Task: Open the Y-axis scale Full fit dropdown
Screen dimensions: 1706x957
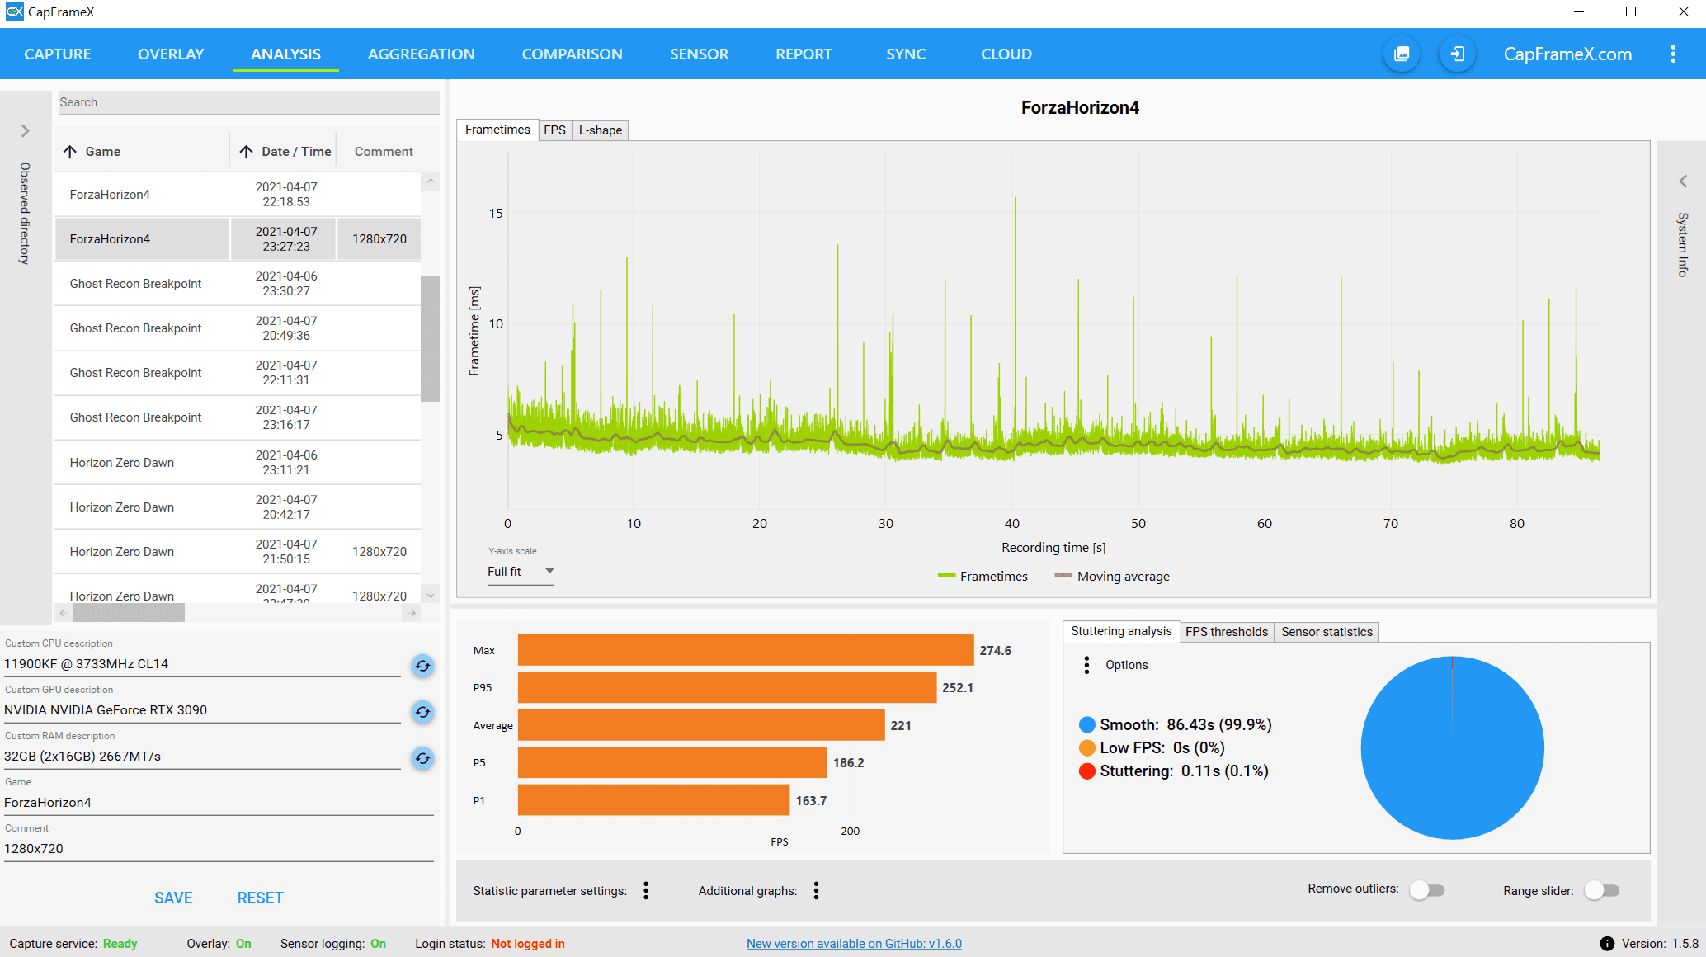Action: tap(521, 572)
